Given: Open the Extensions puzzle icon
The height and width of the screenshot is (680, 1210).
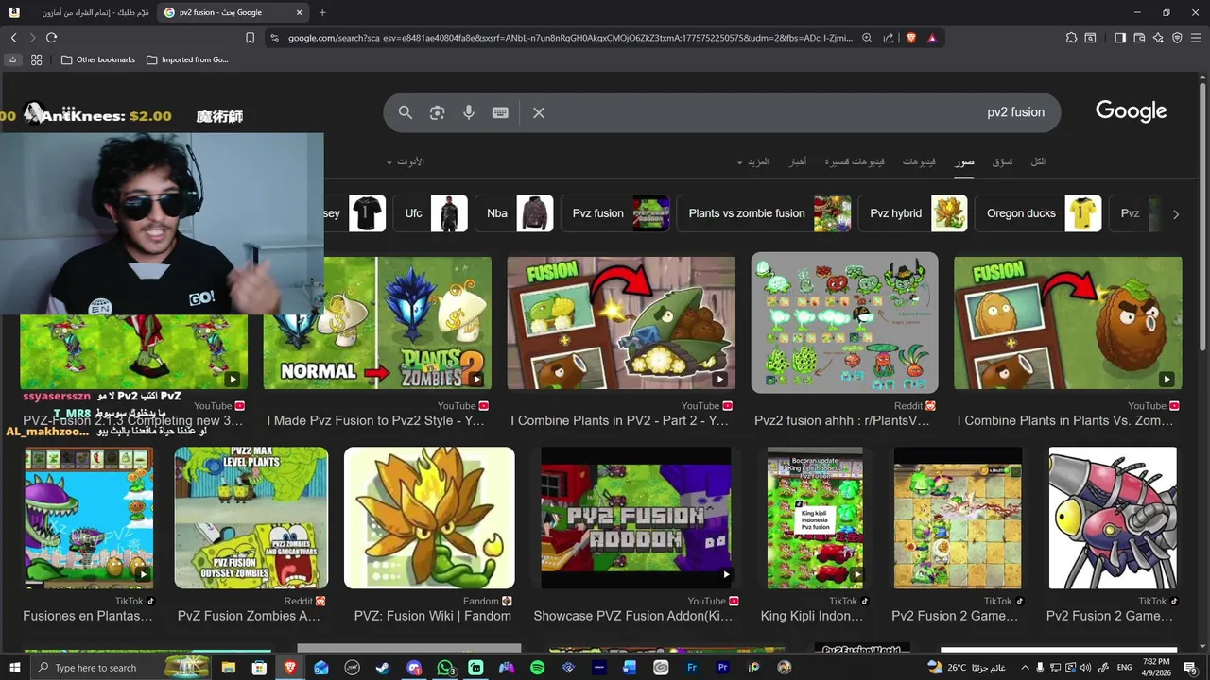Looking at the screenshot, I should point(1071,38).
